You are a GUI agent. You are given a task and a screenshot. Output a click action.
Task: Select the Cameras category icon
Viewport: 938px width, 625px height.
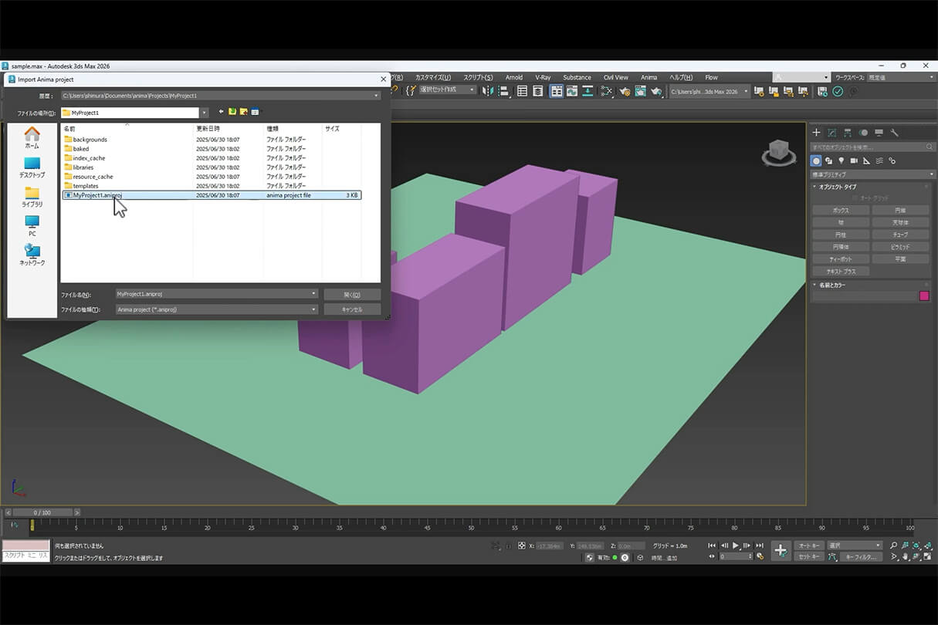point(854,160)
